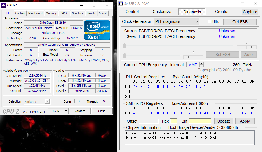Click the Intel Xeon inside logo
The height and width of the screenshot is (152, 262).
(97, 30)
